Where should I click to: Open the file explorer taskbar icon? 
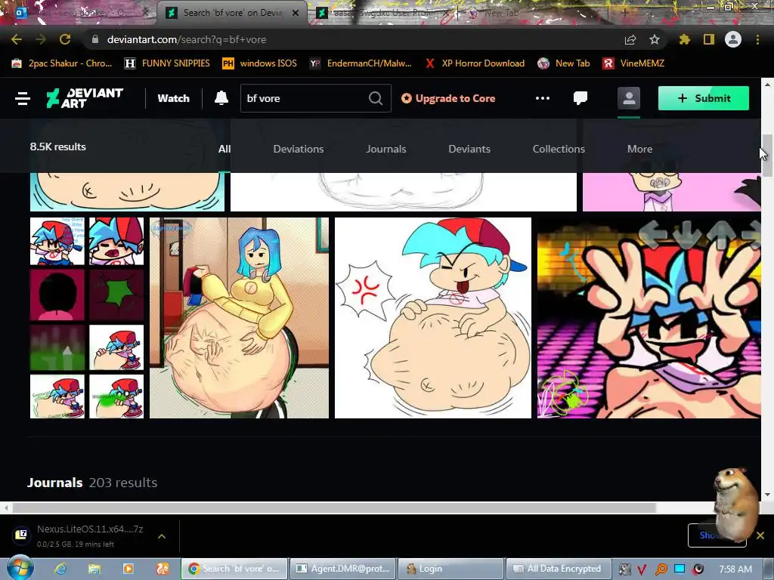94,569
